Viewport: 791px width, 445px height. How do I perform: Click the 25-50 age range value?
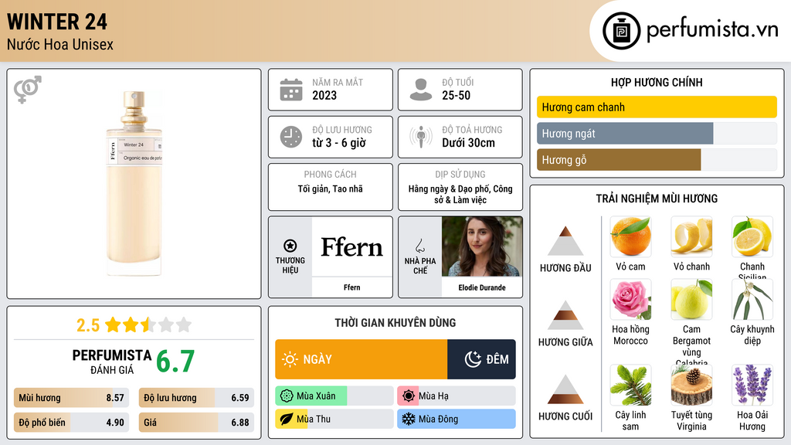[x=456, y=95]
